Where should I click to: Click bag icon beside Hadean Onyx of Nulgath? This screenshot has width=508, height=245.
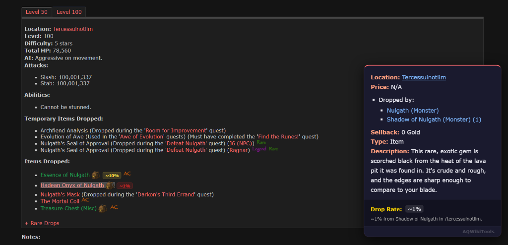111,185
